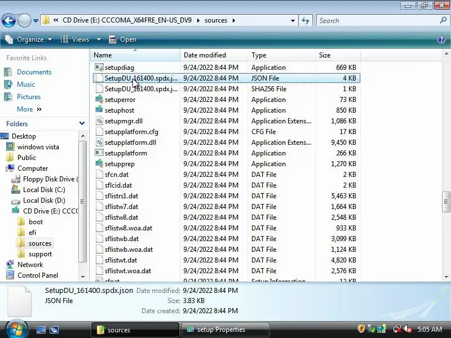
Task: Select the setuperror application icon
Action: click(x=99, y=100)
